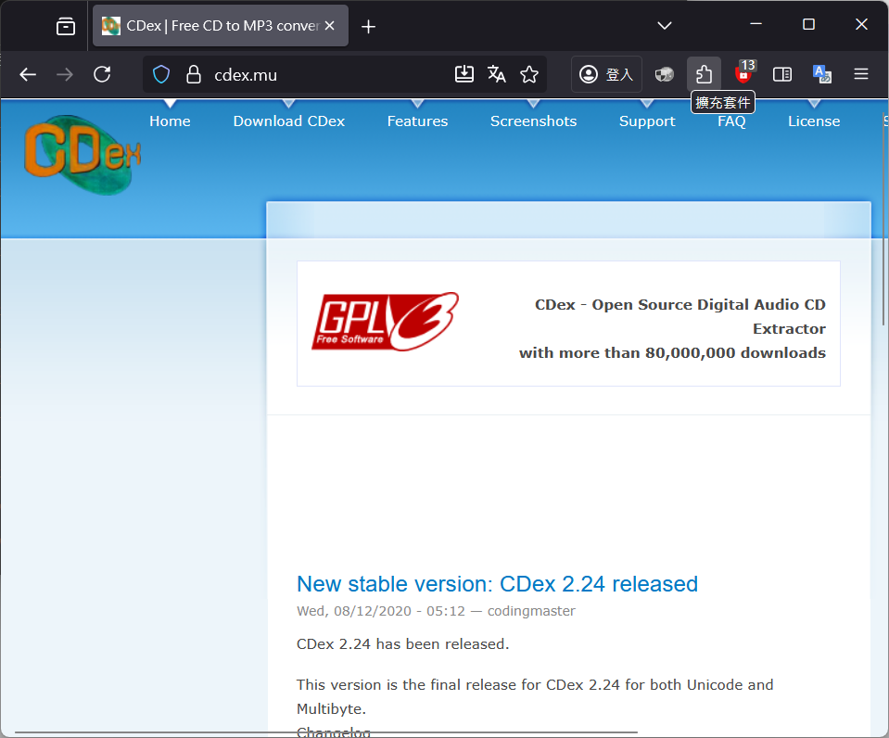This screenshot has width=889, height=738.
Task: Close the CDex tab
Action: click(x=329, y=26)
